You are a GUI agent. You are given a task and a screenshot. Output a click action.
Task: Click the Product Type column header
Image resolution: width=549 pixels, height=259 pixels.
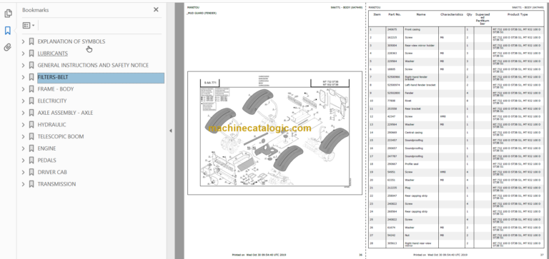click(x=517, y=15)
